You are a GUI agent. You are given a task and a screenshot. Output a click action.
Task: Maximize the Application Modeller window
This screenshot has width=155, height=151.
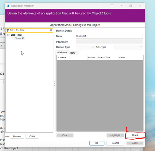click(131, 5)
